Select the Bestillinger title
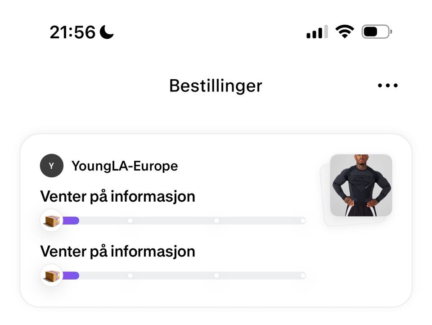 click(215, 86)
